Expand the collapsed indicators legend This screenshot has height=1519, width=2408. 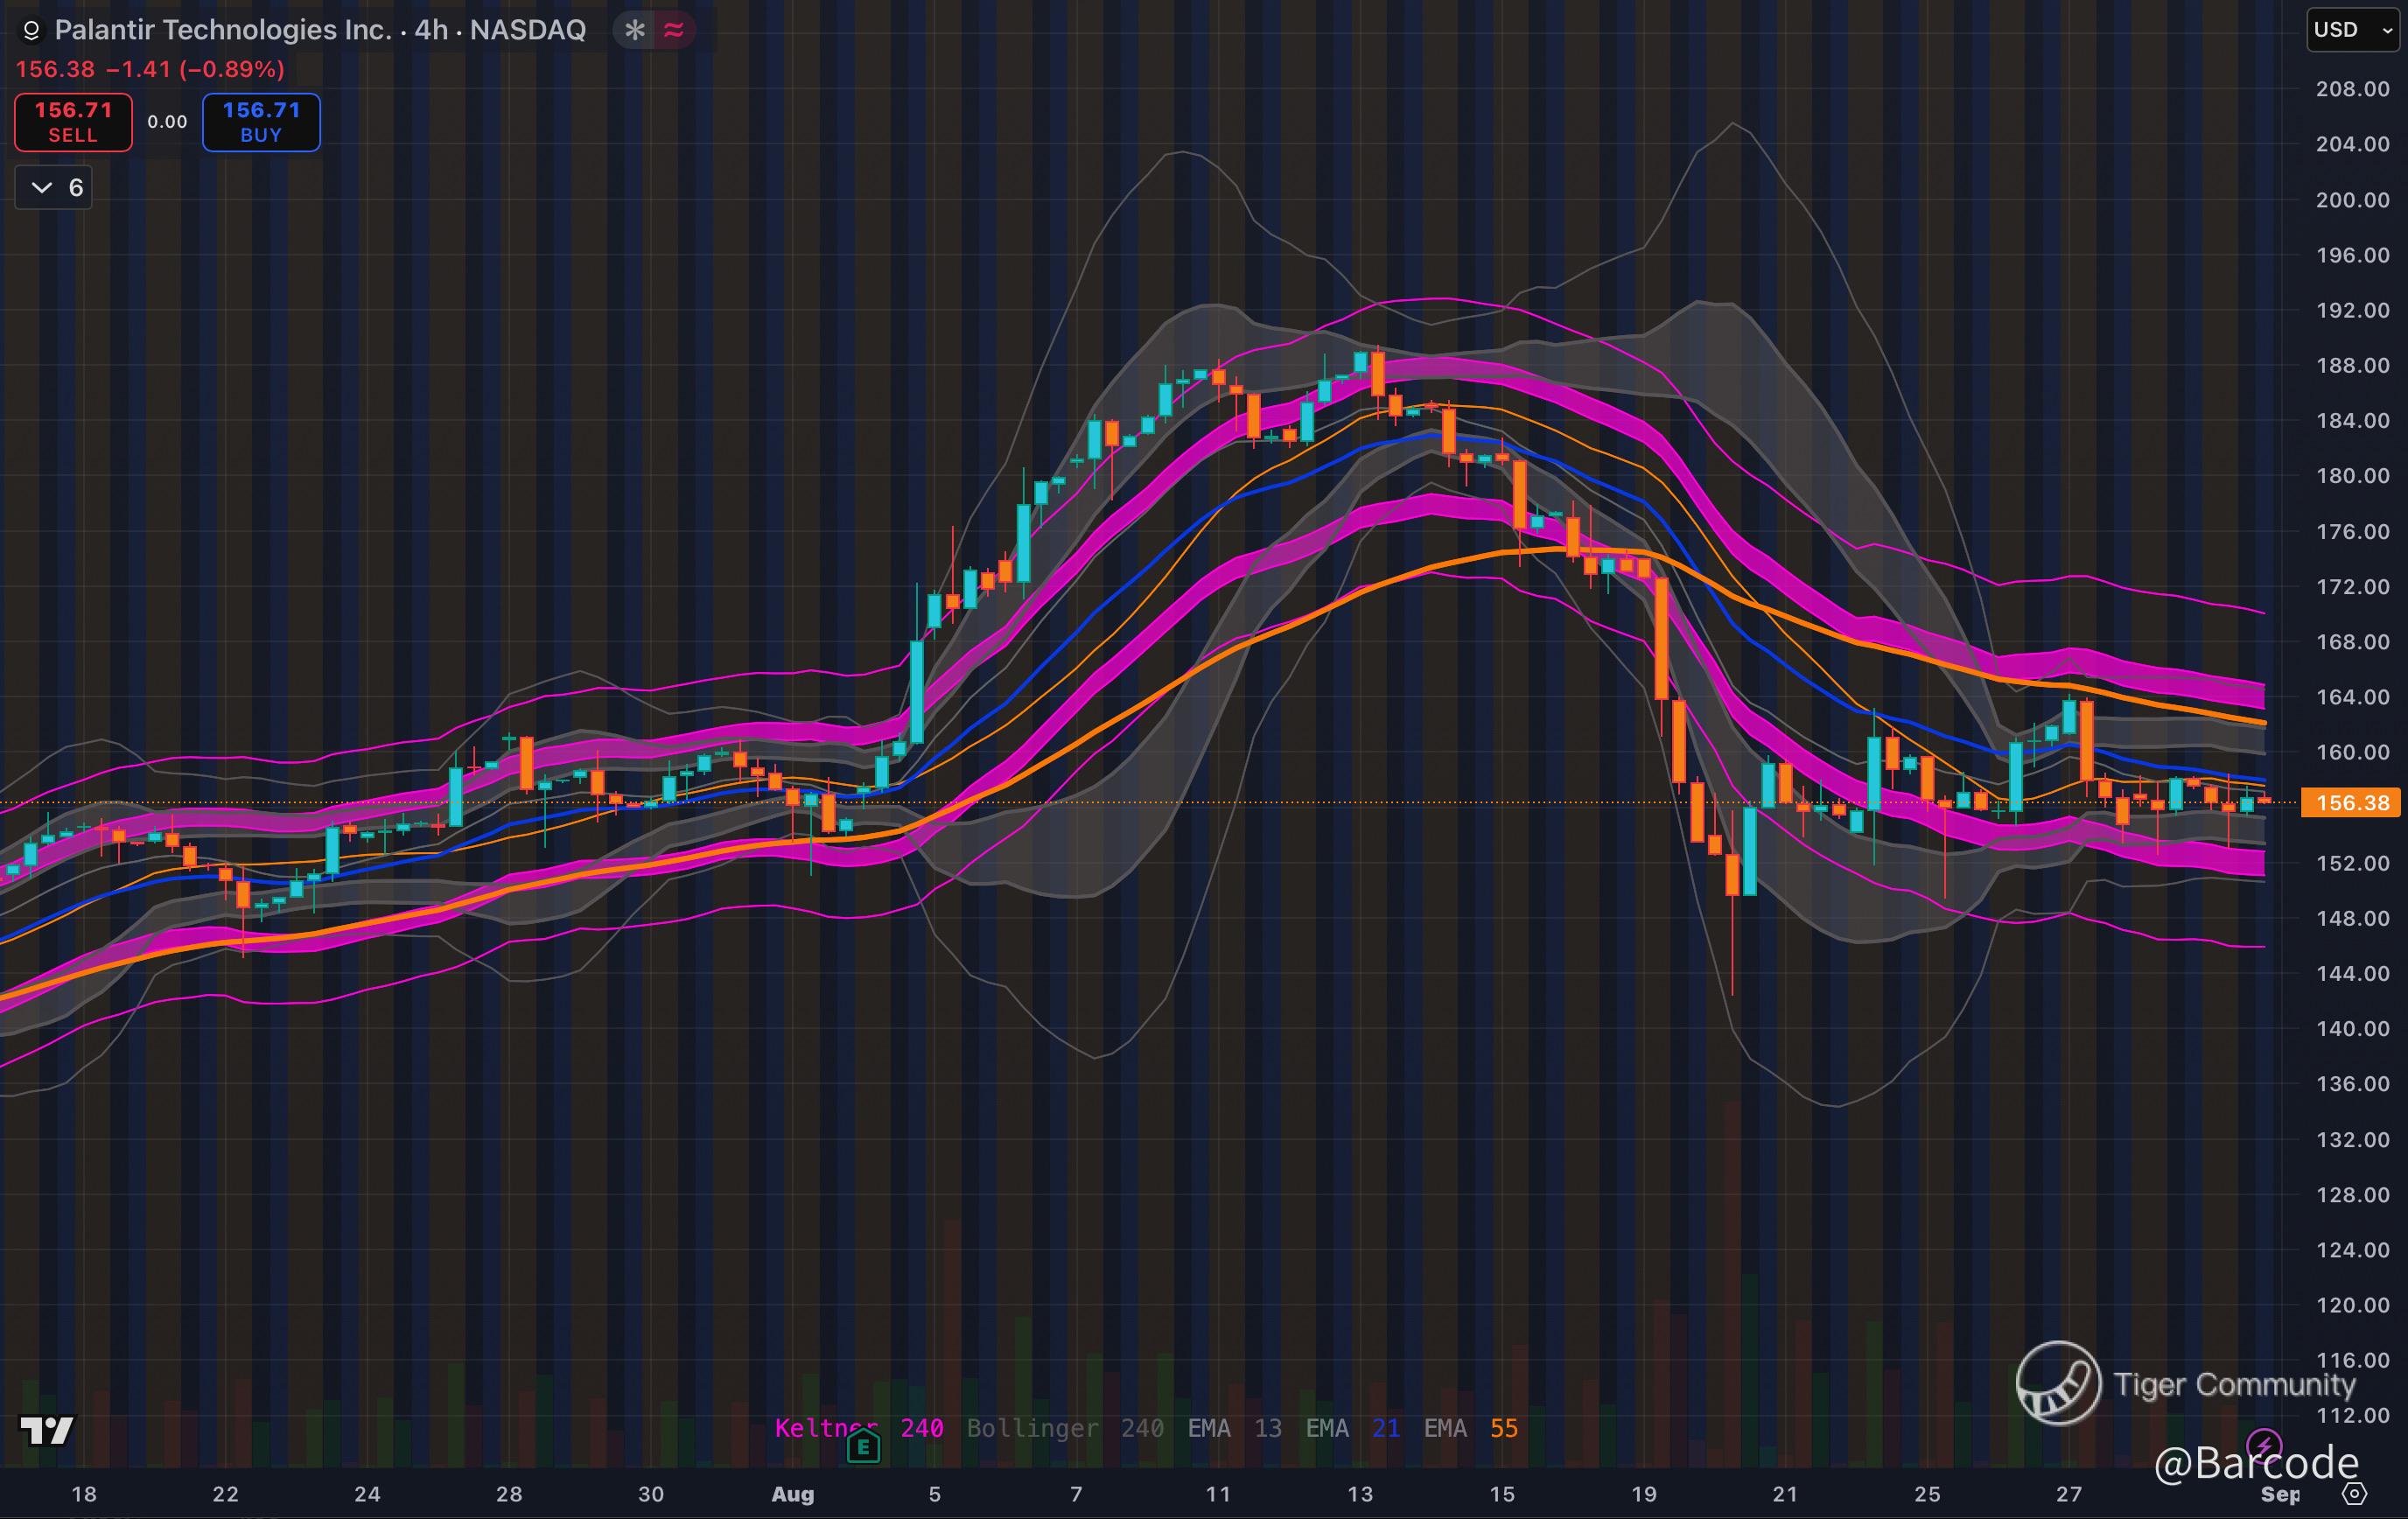point(54,188)
